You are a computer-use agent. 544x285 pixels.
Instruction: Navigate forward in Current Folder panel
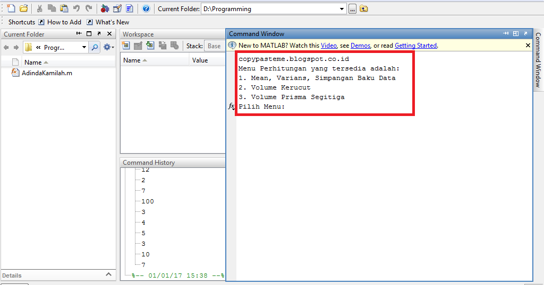16,47
